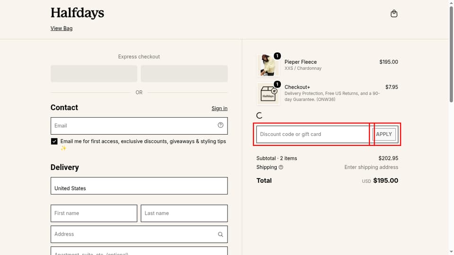Click the $7.95 Checkout+ price

click(392, 87)
